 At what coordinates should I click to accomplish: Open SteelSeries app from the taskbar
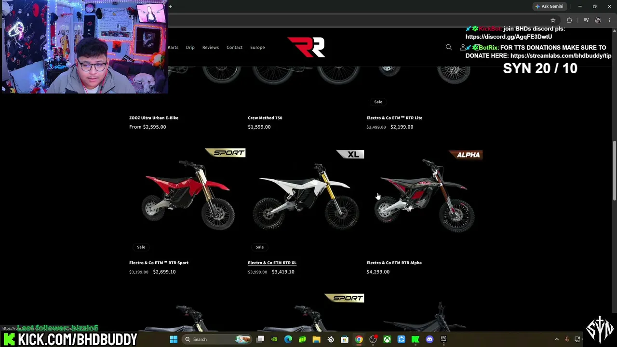(x=331, y=339)
